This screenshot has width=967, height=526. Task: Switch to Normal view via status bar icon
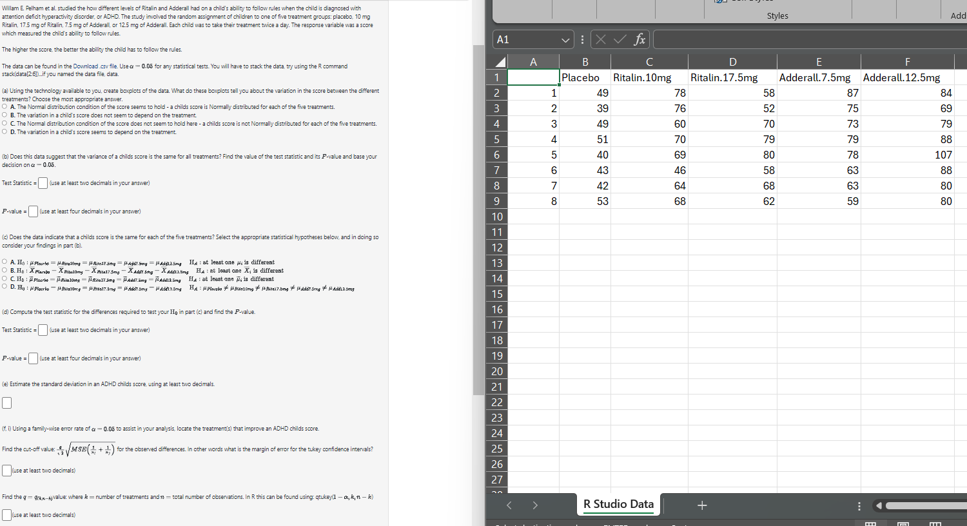click(x=870, y=523)
